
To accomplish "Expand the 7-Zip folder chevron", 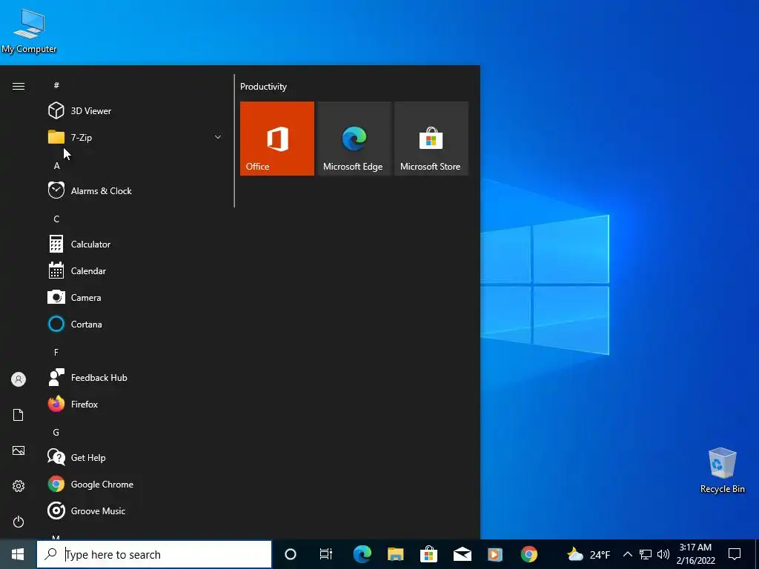I will 218,137.
